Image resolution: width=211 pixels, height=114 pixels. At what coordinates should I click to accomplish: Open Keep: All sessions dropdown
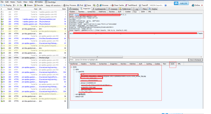pyautogui.click(x=54, y=5)
